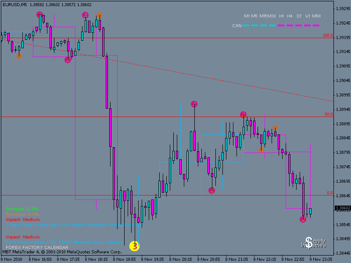Click the 8 Nov 21:35 time label
The image size is (351, 263).
(x=236, y=259)
